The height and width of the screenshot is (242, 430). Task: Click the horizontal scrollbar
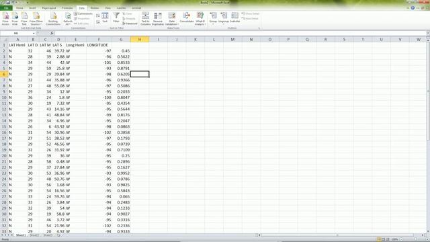pos(337,235)
